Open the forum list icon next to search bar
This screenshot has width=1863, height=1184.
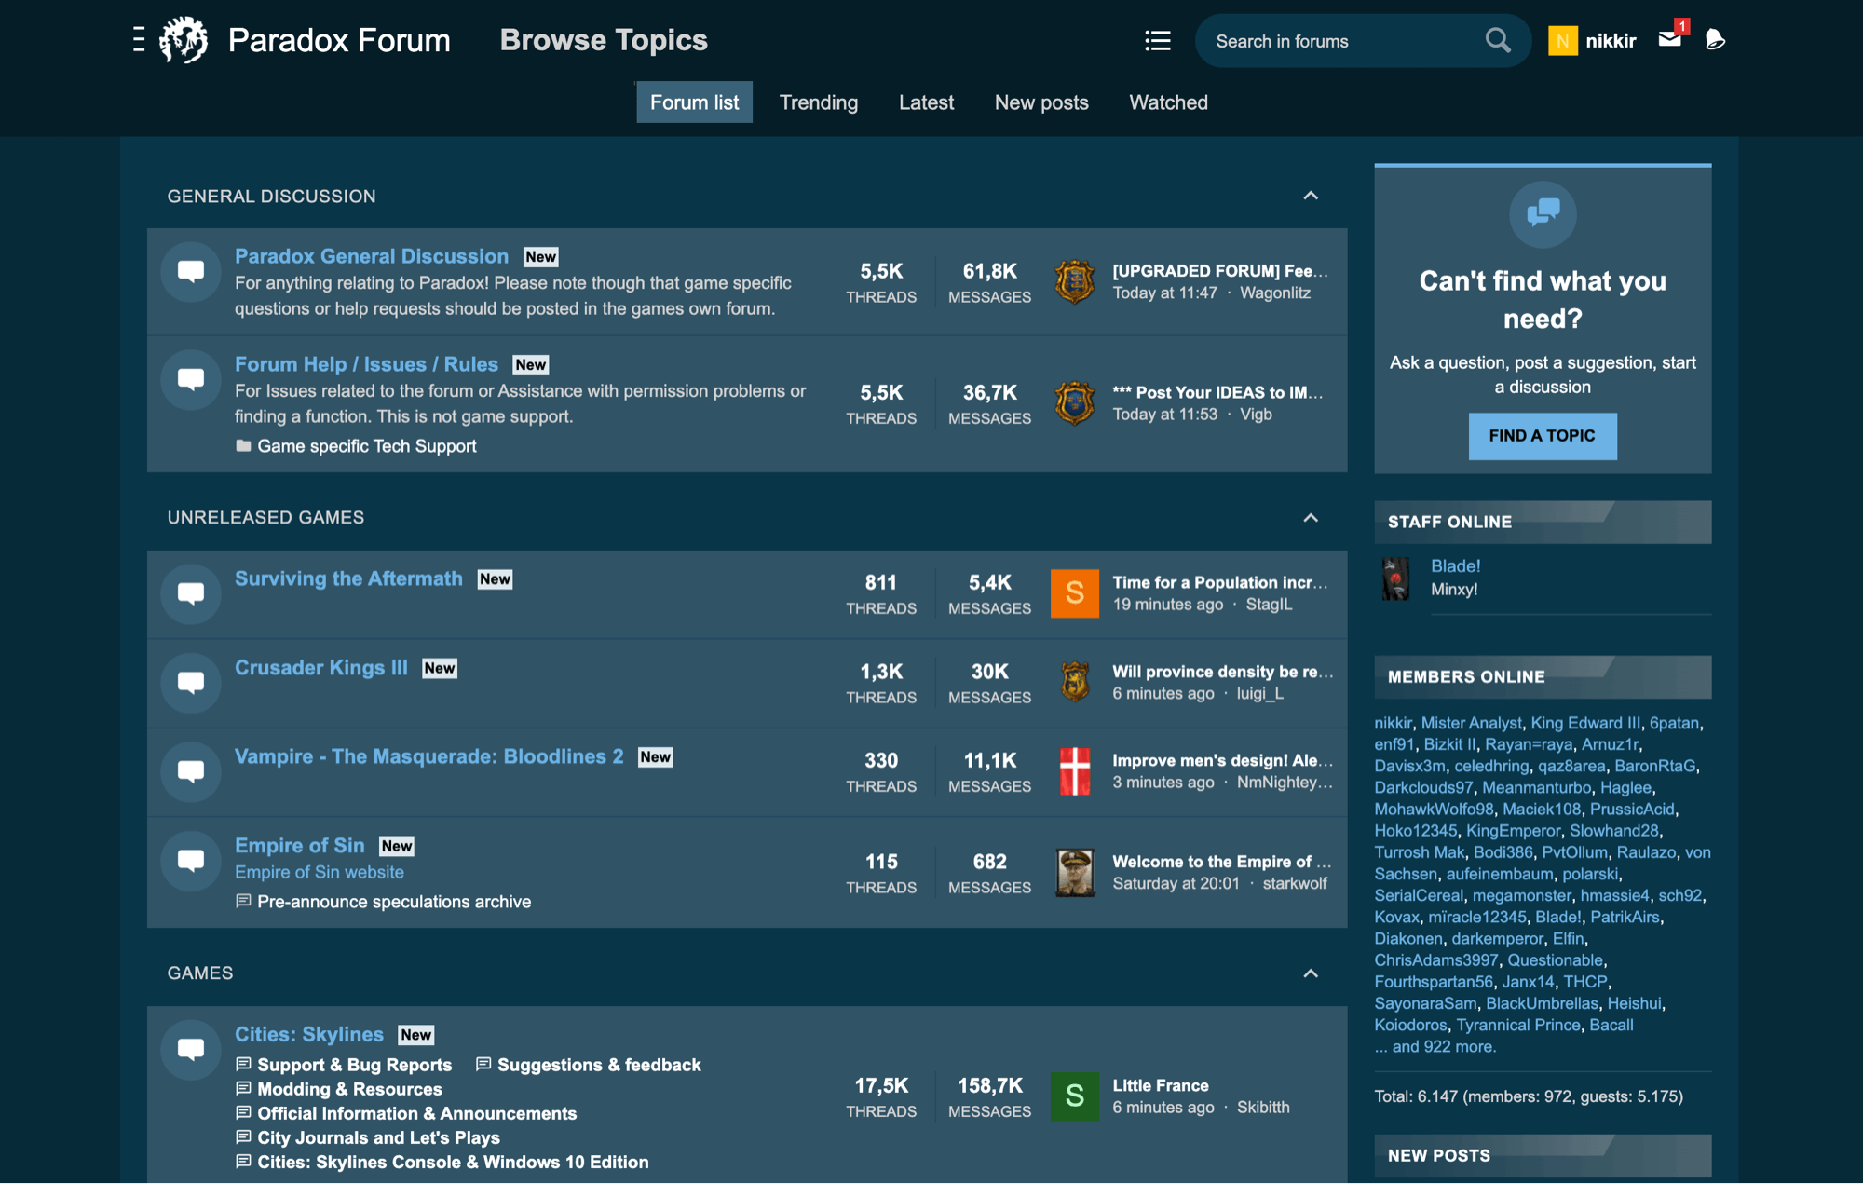point(1157,41)
